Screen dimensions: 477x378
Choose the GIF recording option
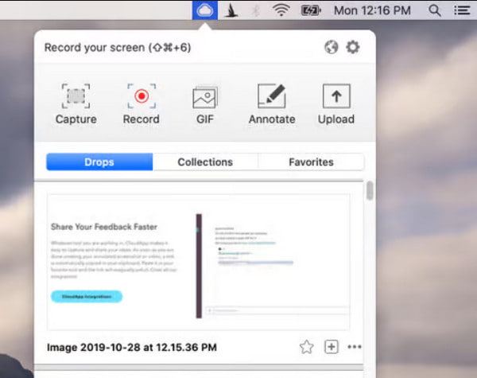point(205,104)
